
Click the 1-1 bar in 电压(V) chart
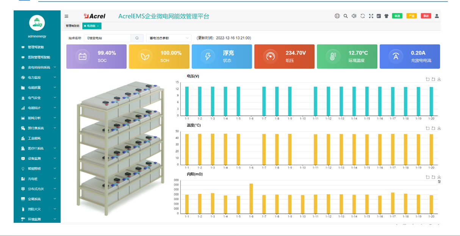click(x=187, y=101)
